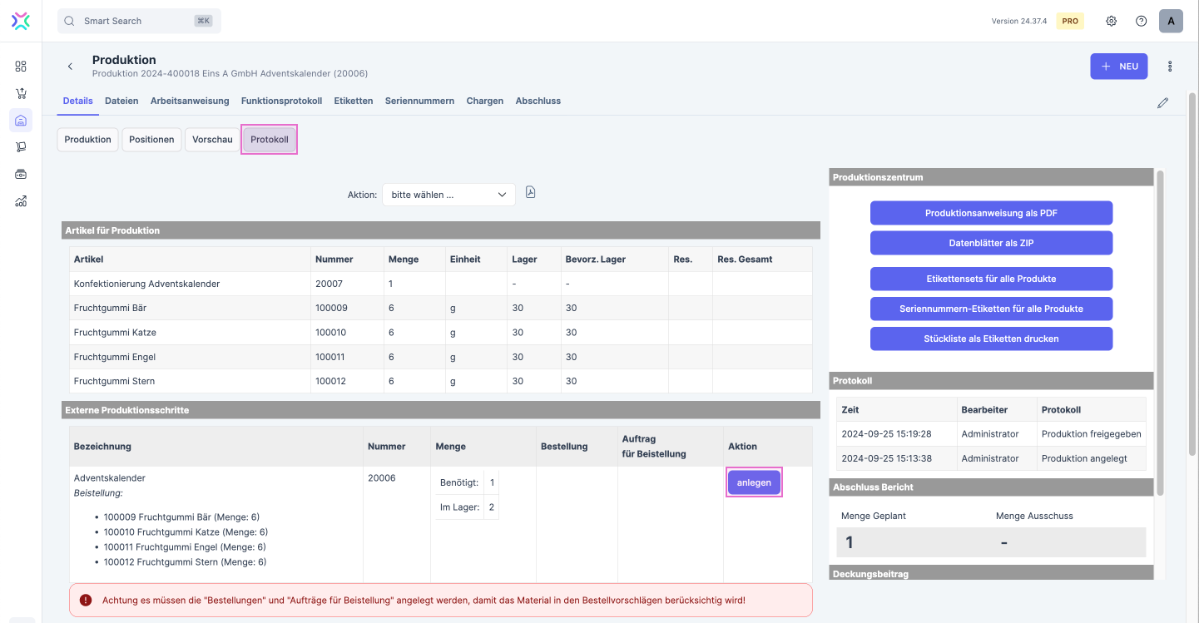Screen dimensions: 1199x623
Task: Click the warehouse icon in sidebar
Action: point(21,121)
